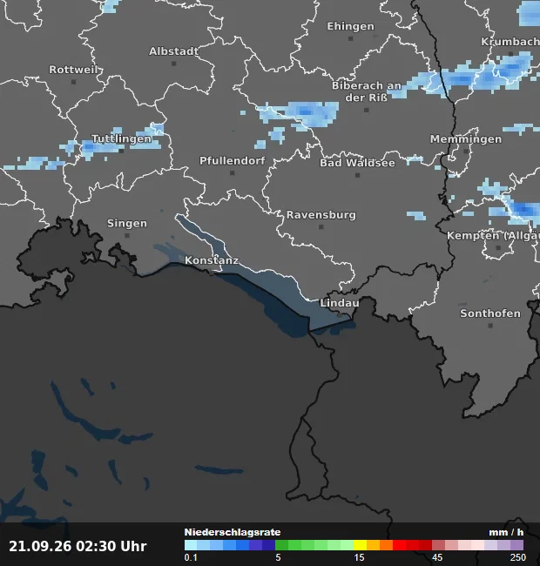Select the Albstadt city marker dot
This screenshot has height=566, width=540.
tap(173, 64)
